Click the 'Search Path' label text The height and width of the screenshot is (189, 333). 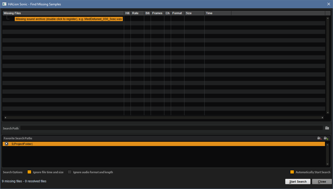(11, 128)
